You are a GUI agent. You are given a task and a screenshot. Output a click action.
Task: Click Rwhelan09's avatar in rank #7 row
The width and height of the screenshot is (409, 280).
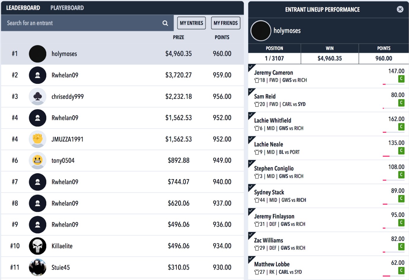pyautogui.click(x=38, y=182)
